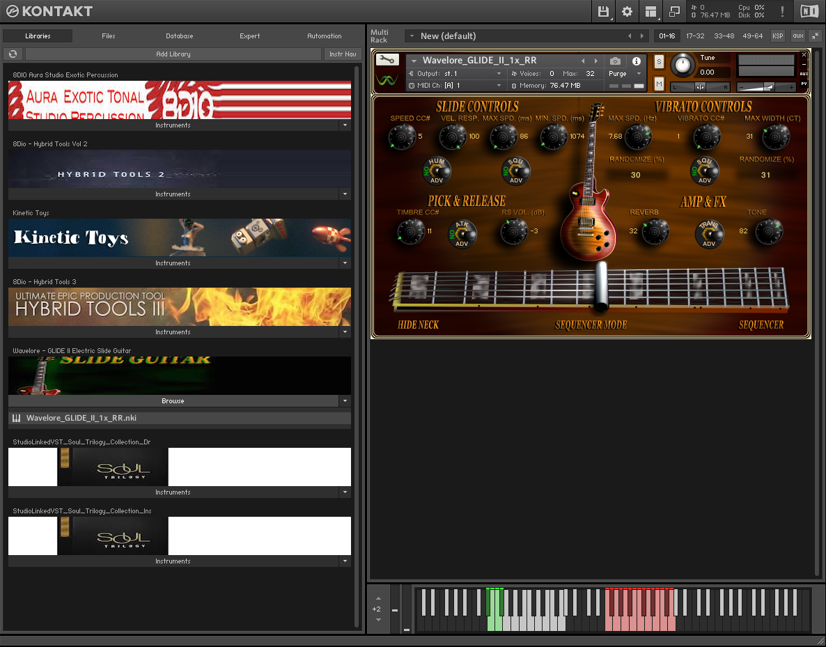Go to previous multi rack preset
Screen dimensions: 826x647
coord(630,36)
